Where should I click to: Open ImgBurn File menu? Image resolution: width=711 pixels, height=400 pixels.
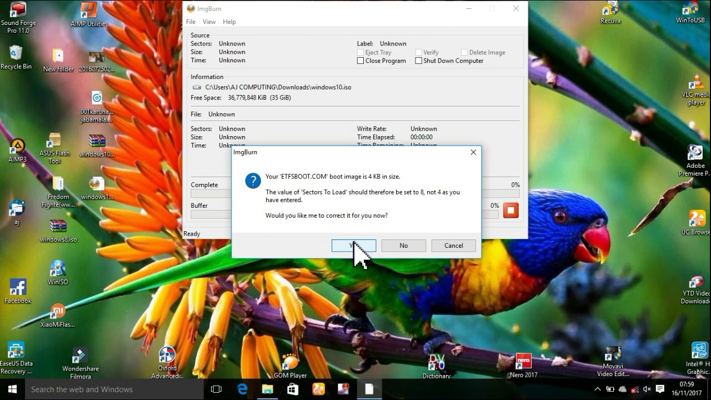tap(191, 22)
